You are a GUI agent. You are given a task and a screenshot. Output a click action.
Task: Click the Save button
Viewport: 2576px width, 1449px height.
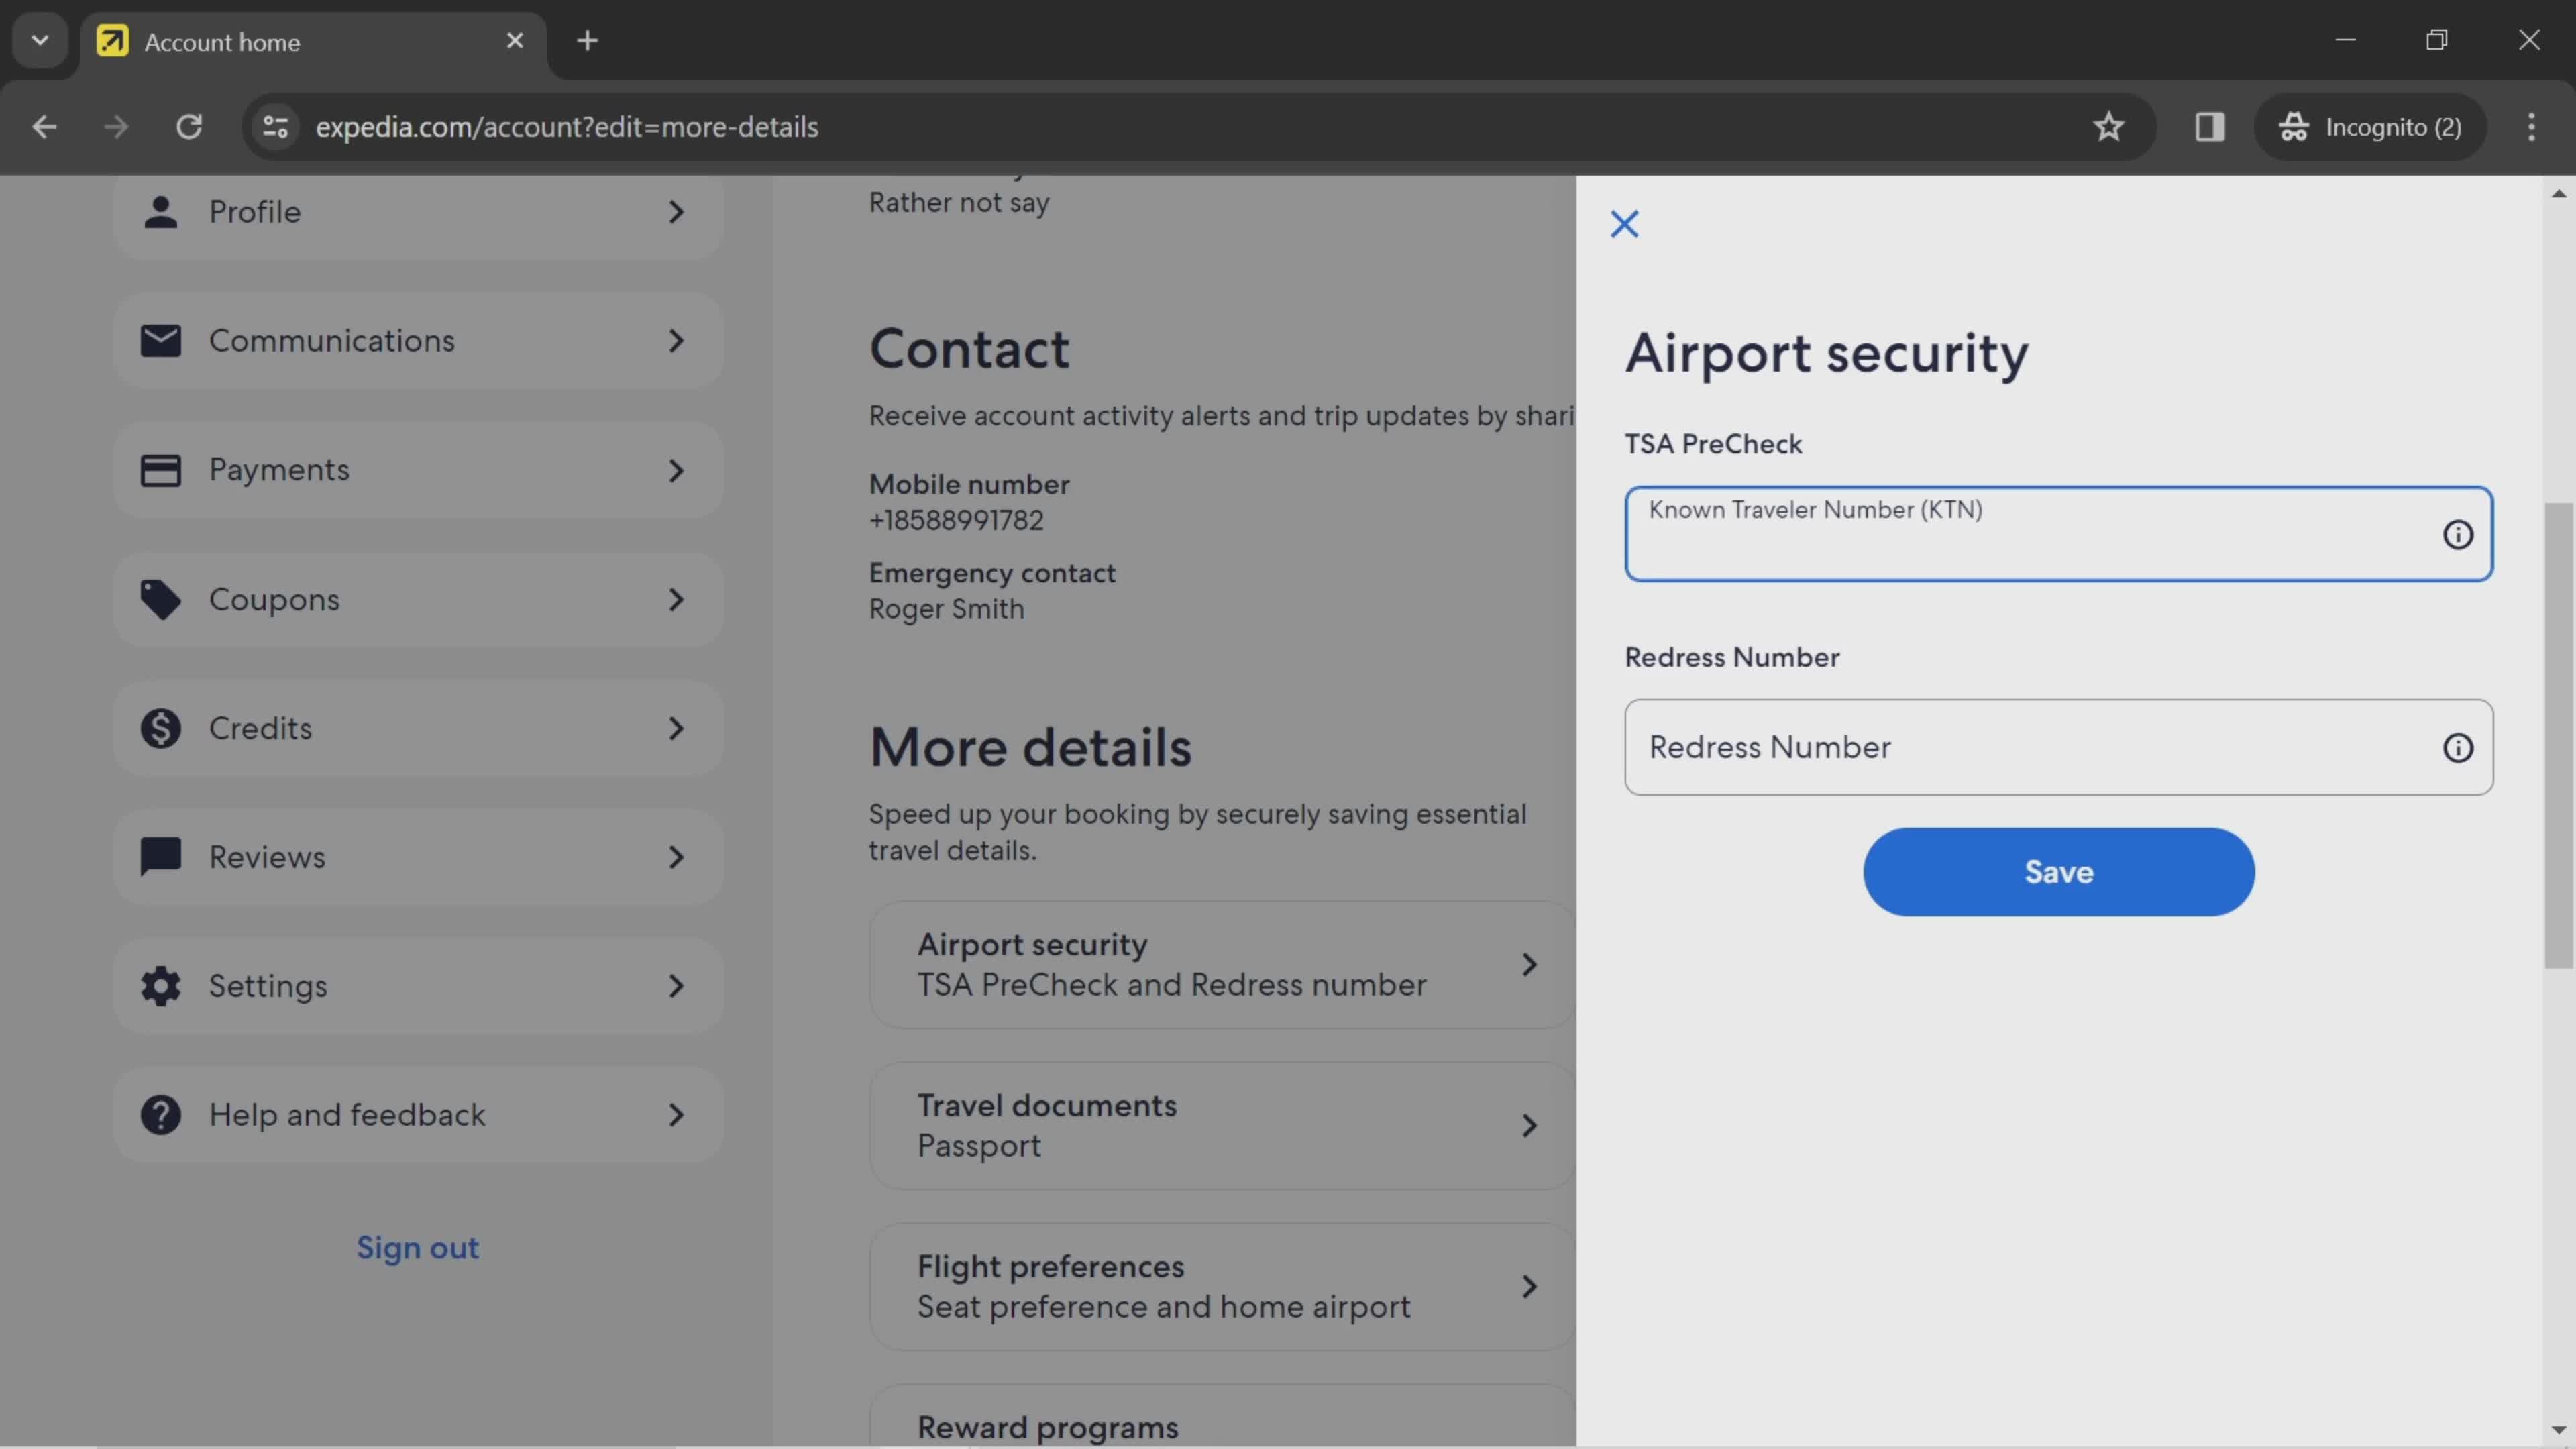pos(2057,871)
